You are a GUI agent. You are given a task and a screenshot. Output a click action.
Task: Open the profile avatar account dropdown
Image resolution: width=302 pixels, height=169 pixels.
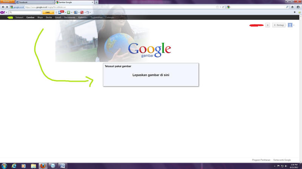(x=291, y=25)
